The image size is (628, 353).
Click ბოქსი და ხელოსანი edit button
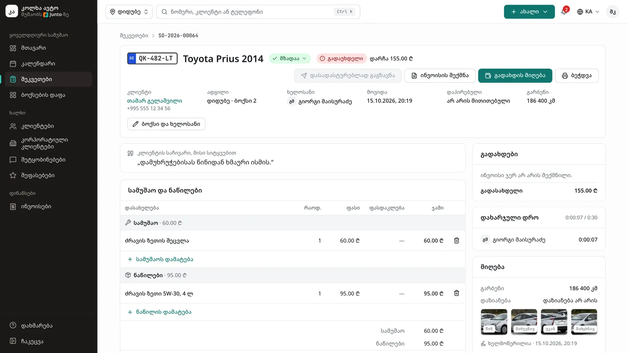166,124
